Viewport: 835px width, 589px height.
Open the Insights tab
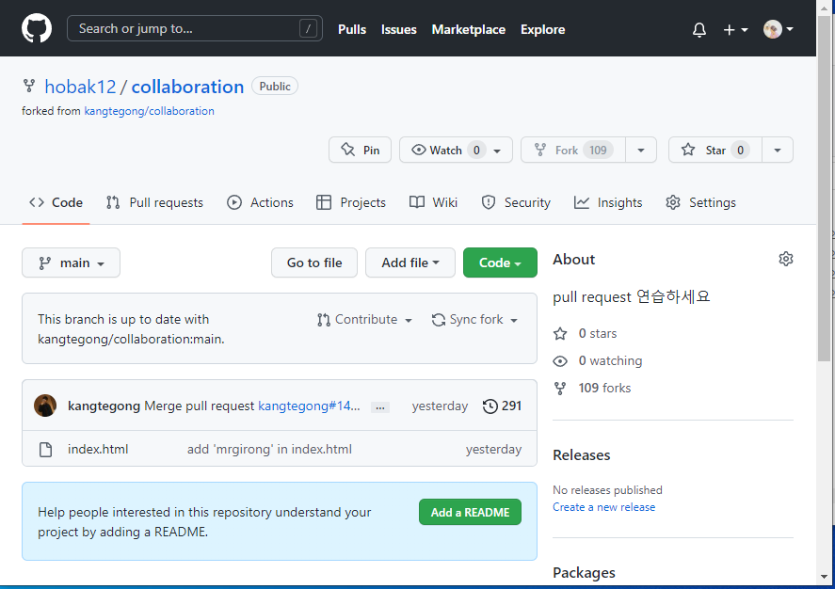(608, 202)
